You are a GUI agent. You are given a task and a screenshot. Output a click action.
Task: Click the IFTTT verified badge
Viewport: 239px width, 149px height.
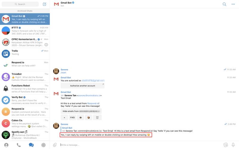pyautogui.click(x=20, y=28)
